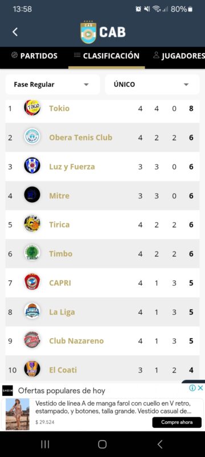This screenshot has width=205, height=457.
Task: Expand the ÚNICO dropdown
Action: (152, 85)
